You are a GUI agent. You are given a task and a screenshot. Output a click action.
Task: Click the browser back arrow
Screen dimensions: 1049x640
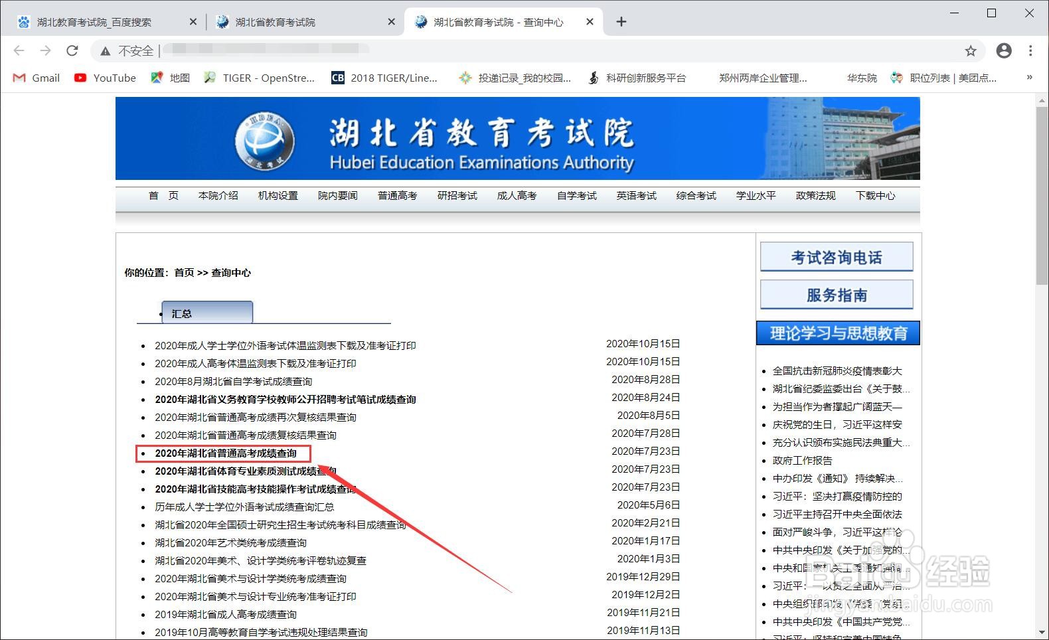tap(19, 50)
